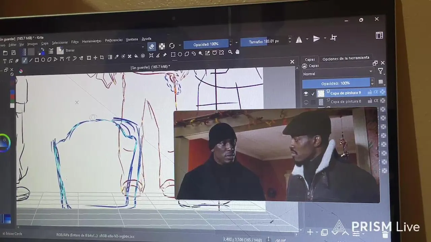Select the Crop tool in toolbox
Viewport: 431px width, 242px height.
pyautogui.click(x=102, y=57)
